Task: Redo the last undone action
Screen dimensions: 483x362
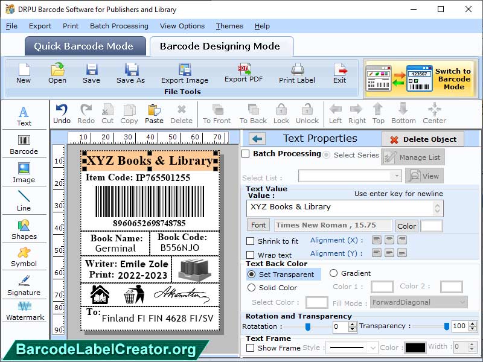Action: pyautogui.click(x=86, y=114)
